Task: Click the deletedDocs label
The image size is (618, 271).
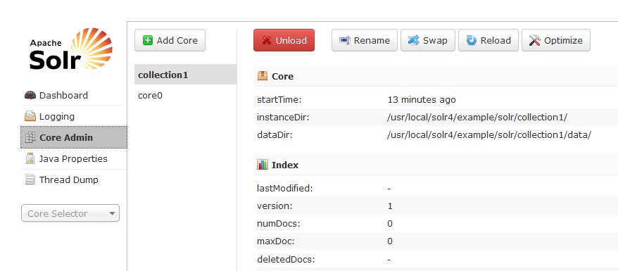Action: 286,260
